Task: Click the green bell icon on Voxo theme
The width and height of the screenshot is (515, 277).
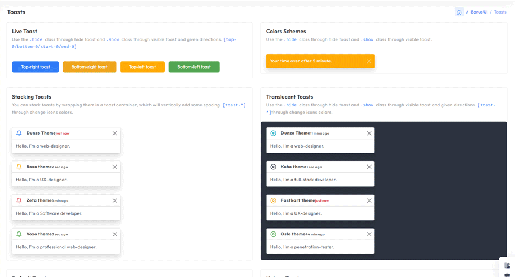Action: [x=19, y=234]
